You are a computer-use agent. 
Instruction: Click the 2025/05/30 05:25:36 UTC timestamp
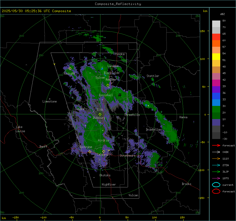click(x=36, y=11)
